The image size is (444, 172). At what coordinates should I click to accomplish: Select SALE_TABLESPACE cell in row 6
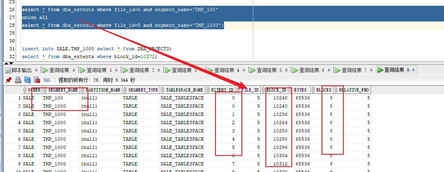[183, 139]
